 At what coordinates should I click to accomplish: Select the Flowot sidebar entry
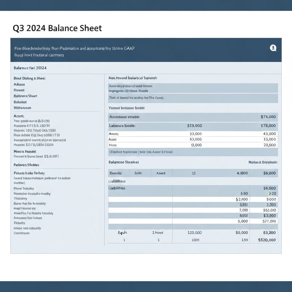pos(19,90)
